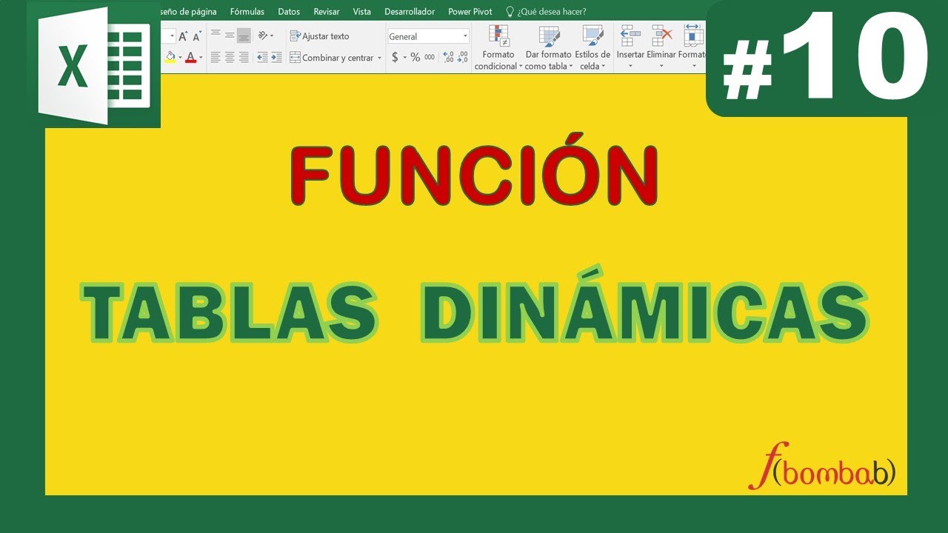Open Formato condicional menu
Image resolution: width=948 pixels, height=533 pixels.
(498, 48)
